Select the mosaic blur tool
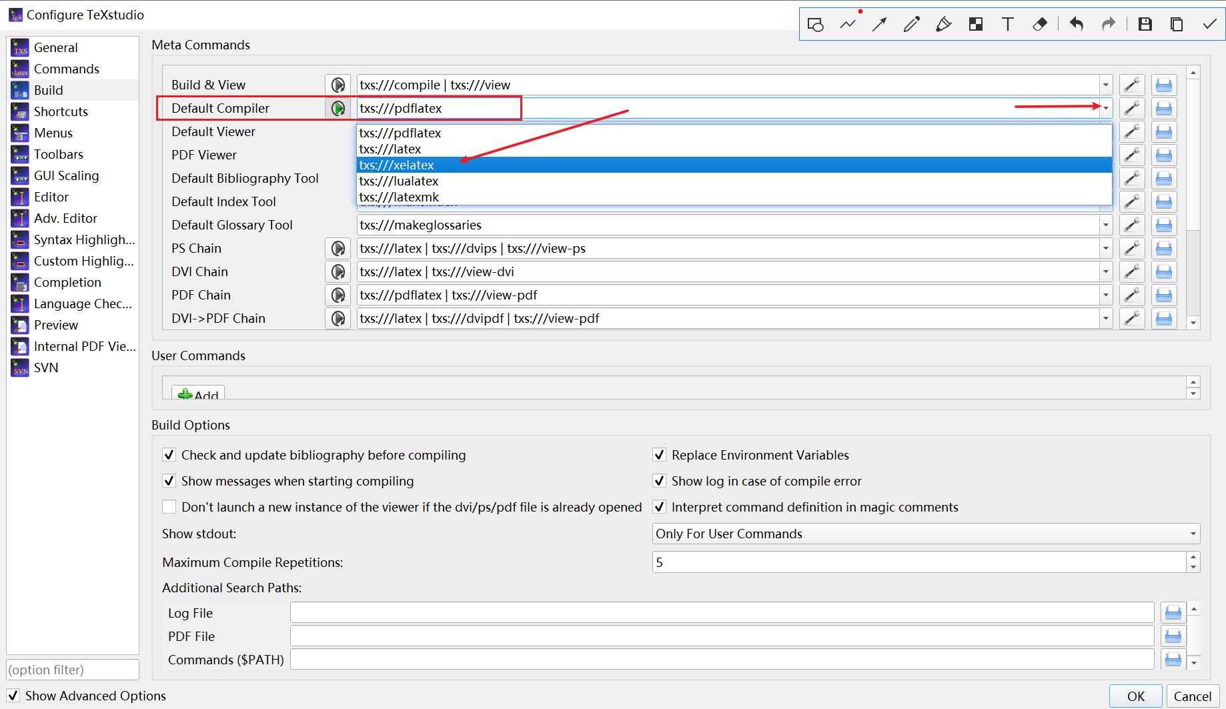The width and height of the screenshot is (1226, 709). [976, 25]
